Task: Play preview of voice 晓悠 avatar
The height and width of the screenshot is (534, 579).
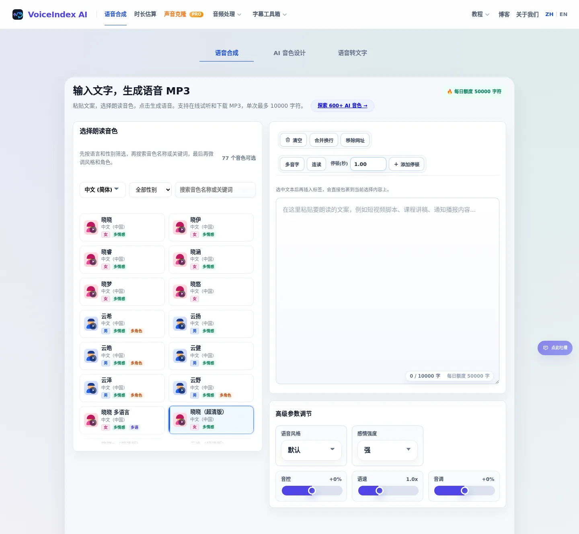Action: point(180,292)
